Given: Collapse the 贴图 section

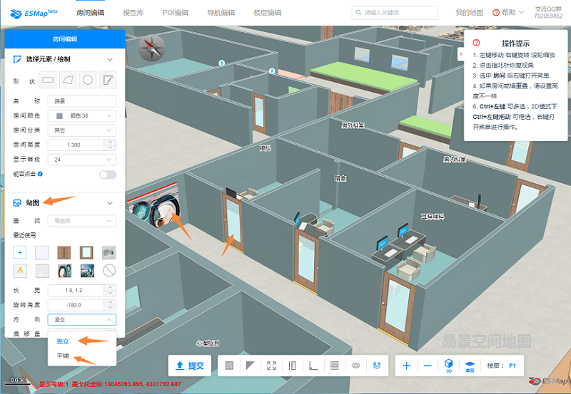Looking at the screenshot, I should point(110,203).
